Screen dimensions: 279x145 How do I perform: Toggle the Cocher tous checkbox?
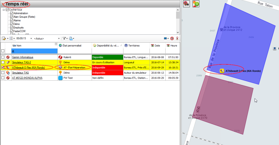tap(7, 10)
